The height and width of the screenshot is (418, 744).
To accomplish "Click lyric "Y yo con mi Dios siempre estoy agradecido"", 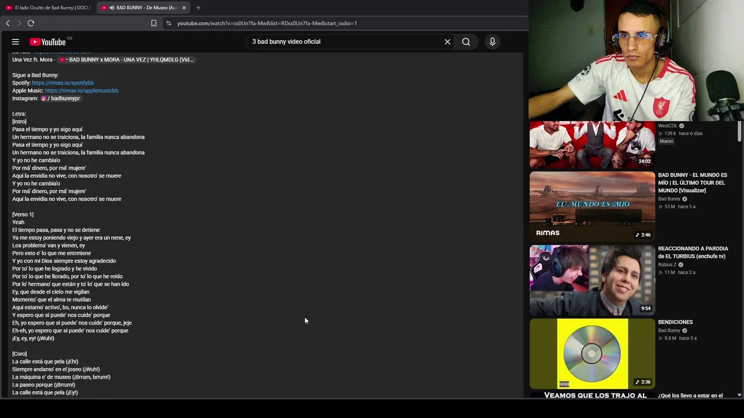I will pyautogui.click(x=64, y=261).
